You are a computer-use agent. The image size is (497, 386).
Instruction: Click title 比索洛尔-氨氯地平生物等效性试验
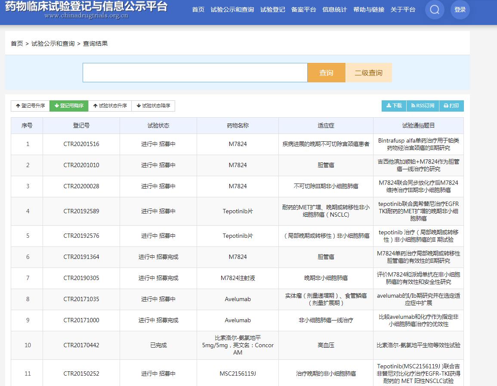coord(418,345)
